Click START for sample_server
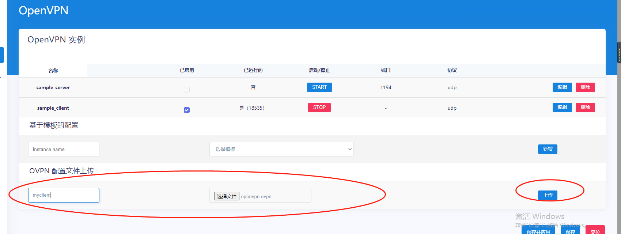 click(319, 87)
